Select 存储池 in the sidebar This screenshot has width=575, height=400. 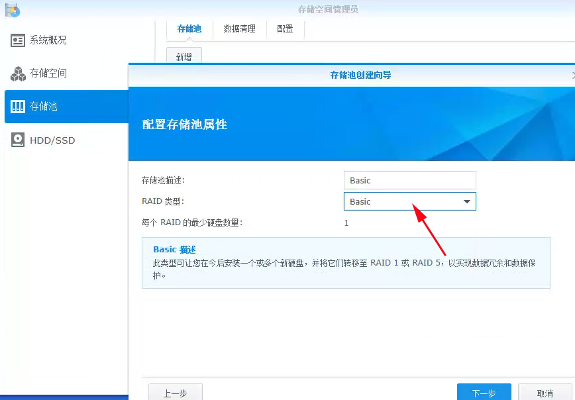(67, 107)
